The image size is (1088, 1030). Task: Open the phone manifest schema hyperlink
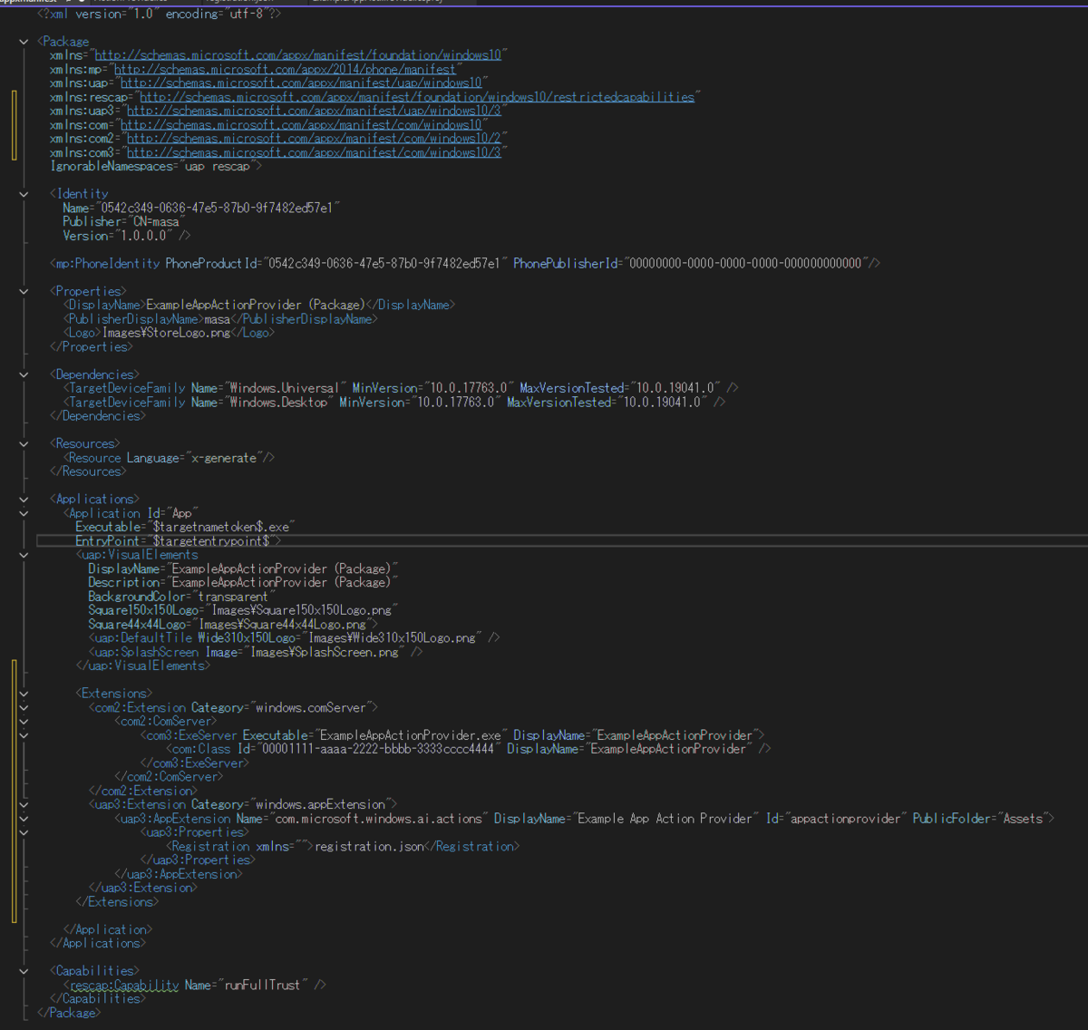point(285,68)
